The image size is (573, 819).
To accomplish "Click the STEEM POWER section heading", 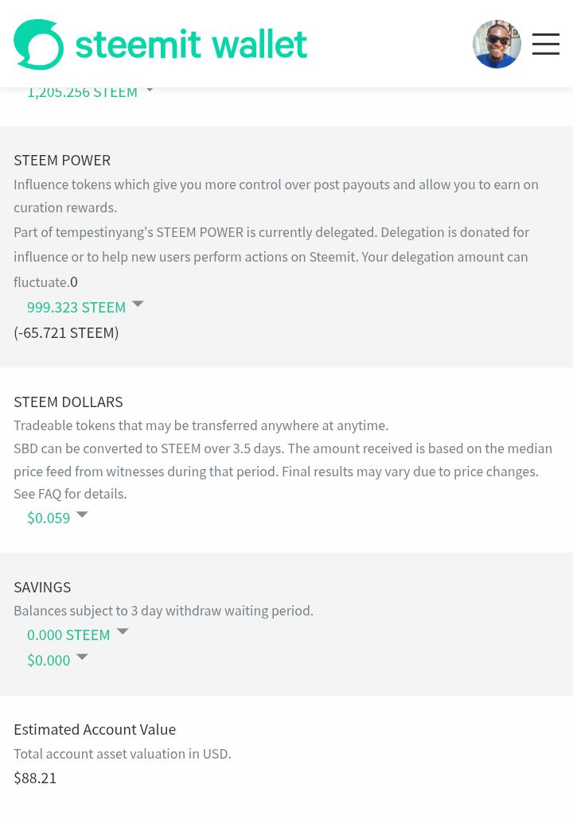I will pyautogui.click(x=62, y=161).
